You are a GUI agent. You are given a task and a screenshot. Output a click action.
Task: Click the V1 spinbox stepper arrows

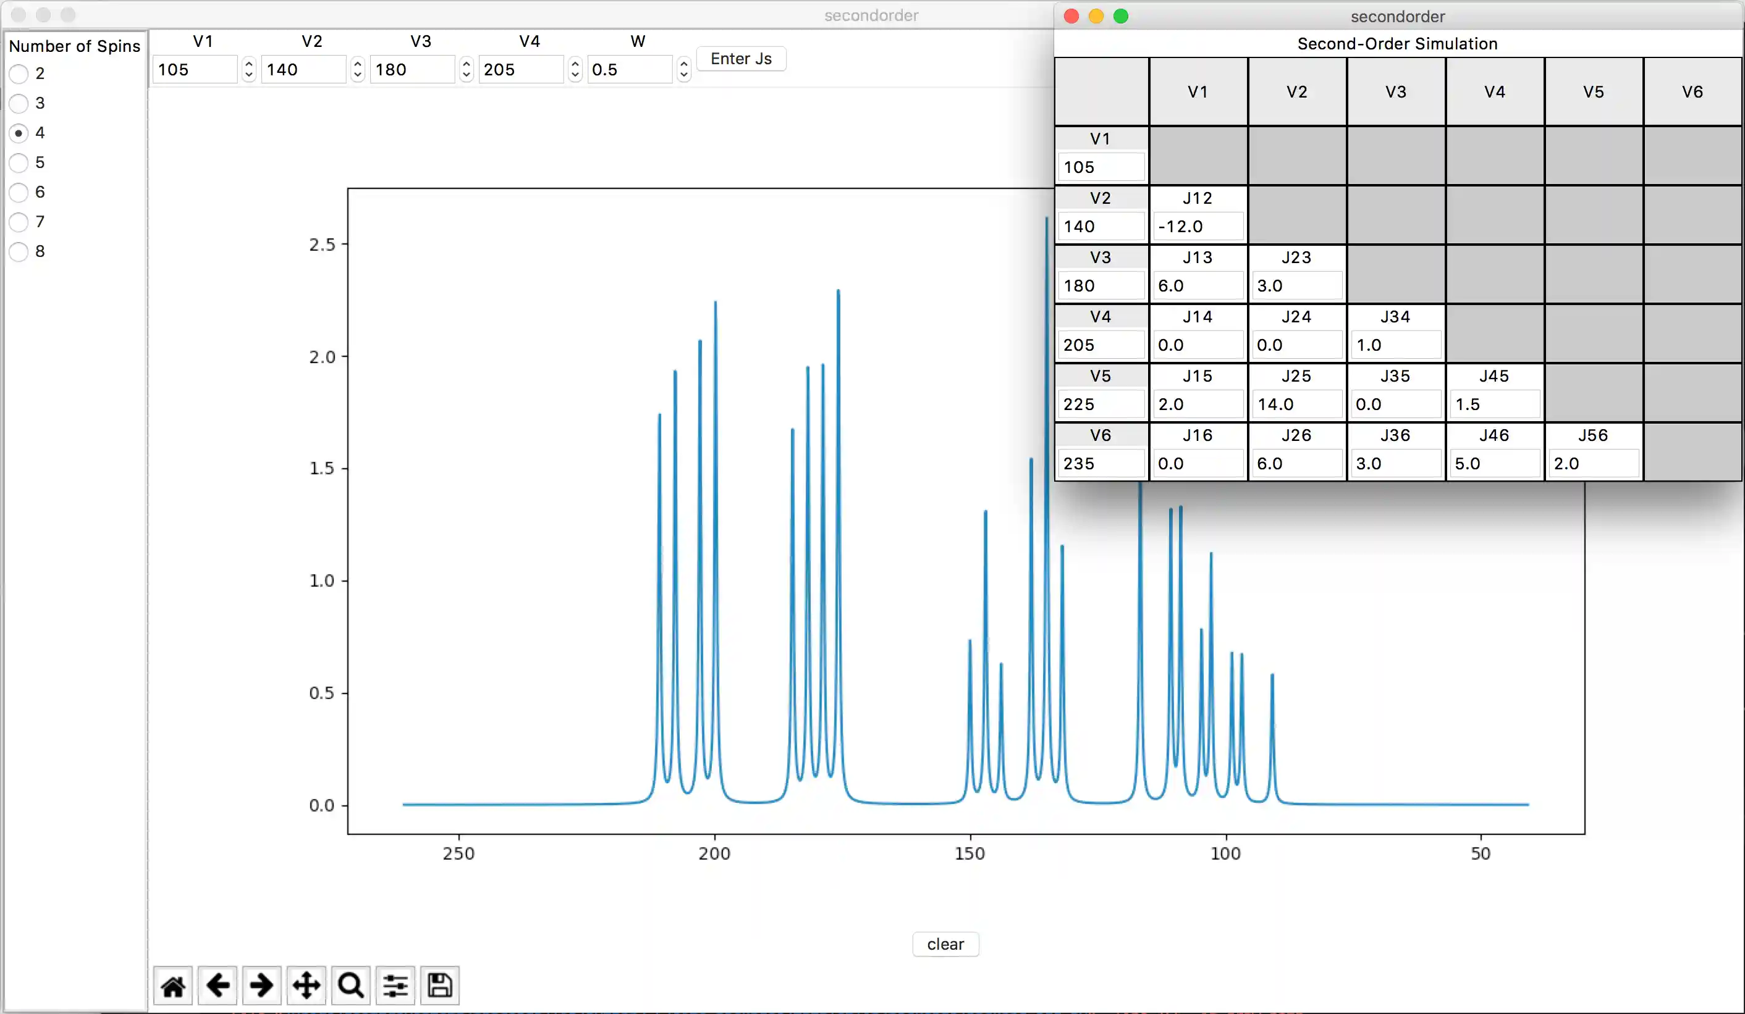(x=248, y=69)
